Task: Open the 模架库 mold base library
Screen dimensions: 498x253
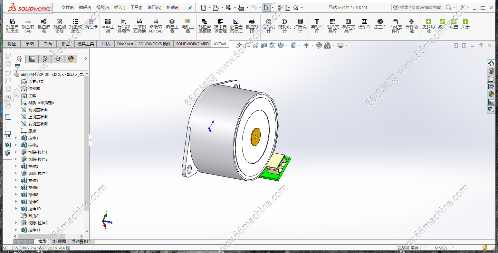Action: 364,24
